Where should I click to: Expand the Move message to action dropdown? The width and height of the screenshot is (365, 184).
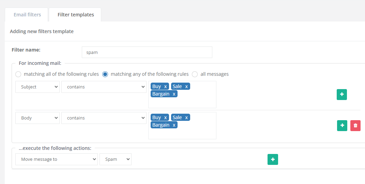[57, 159]
